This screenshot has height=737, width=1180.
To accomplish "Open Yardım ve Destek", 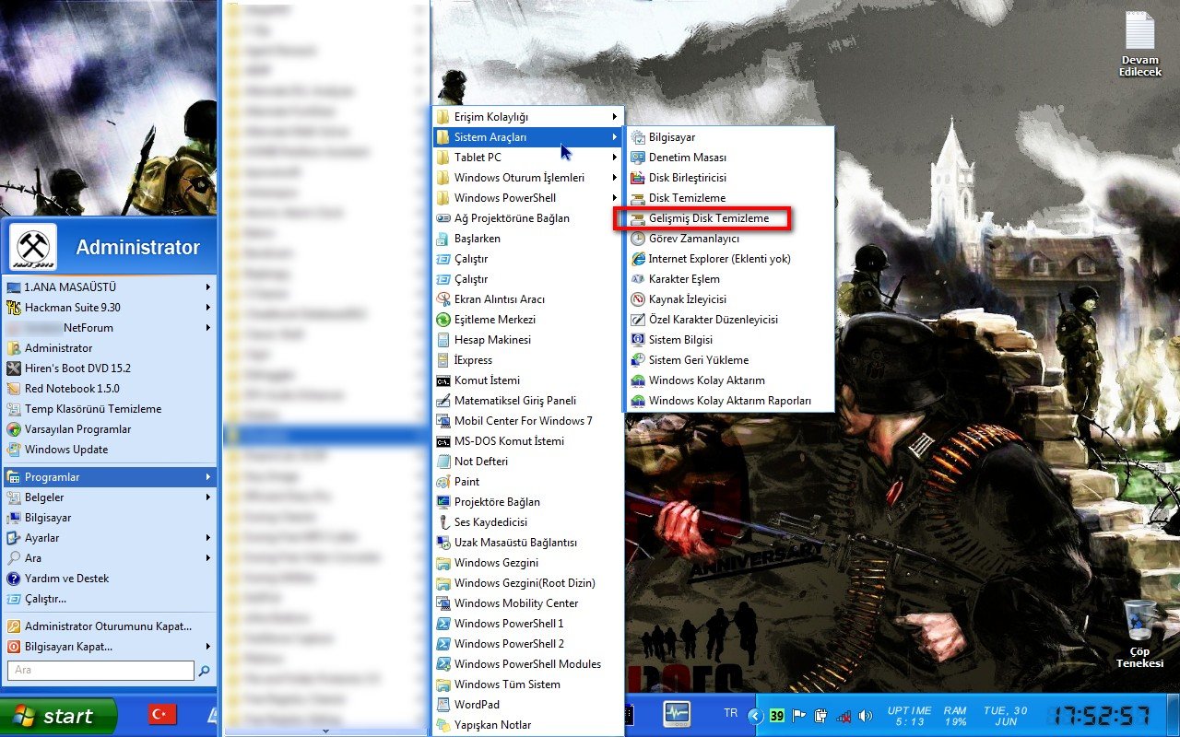I will [x=110, y=579].
